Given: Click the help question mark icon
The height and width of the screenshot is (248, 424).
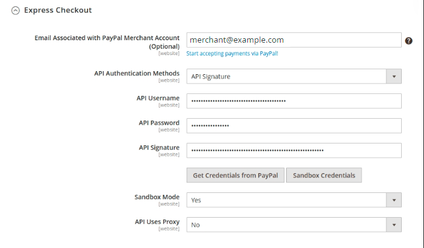Looking at the screenshot, I should 409,41.
